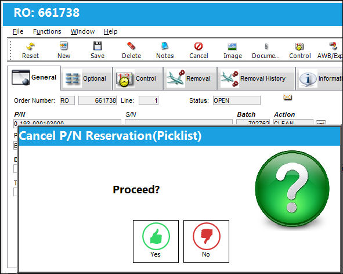This screenshot has height=274, width=343.
Task: Click the Reset toolbar icon
Action: pyautogui.click(x=30, y=51)
